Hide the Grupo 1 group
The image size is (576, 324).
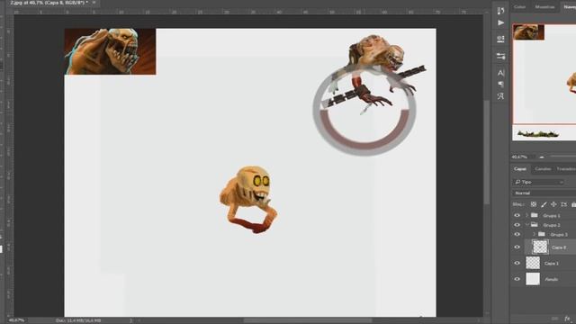point(517,215)
